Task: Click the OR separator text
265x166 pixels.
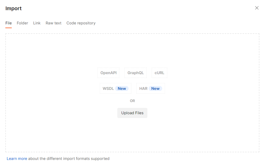Action: click(x=132, y=101)
